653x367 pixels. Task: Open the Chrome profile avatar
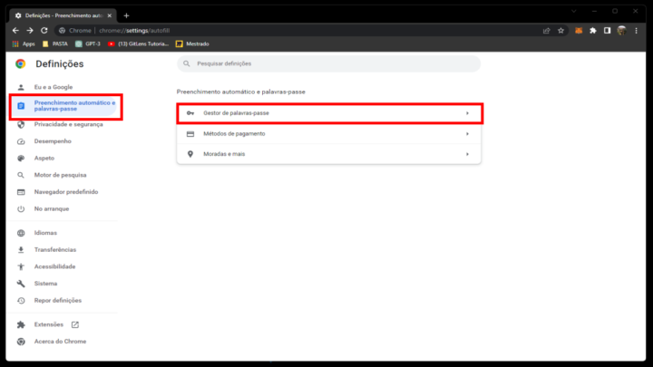point(622,31)
